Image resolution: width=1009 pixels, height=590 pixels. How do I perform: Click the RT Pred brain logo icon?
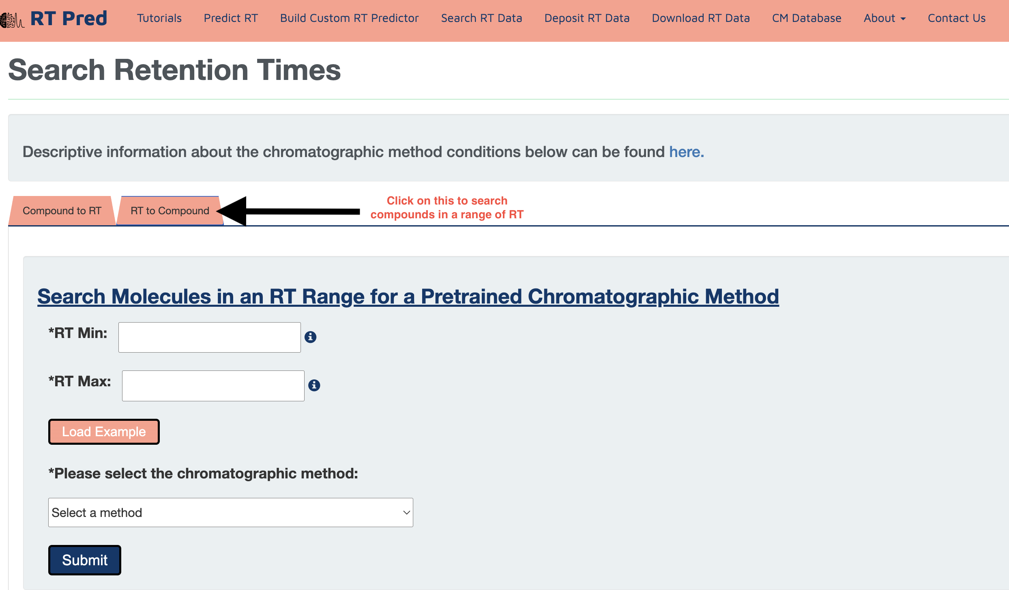coord(12,19)
